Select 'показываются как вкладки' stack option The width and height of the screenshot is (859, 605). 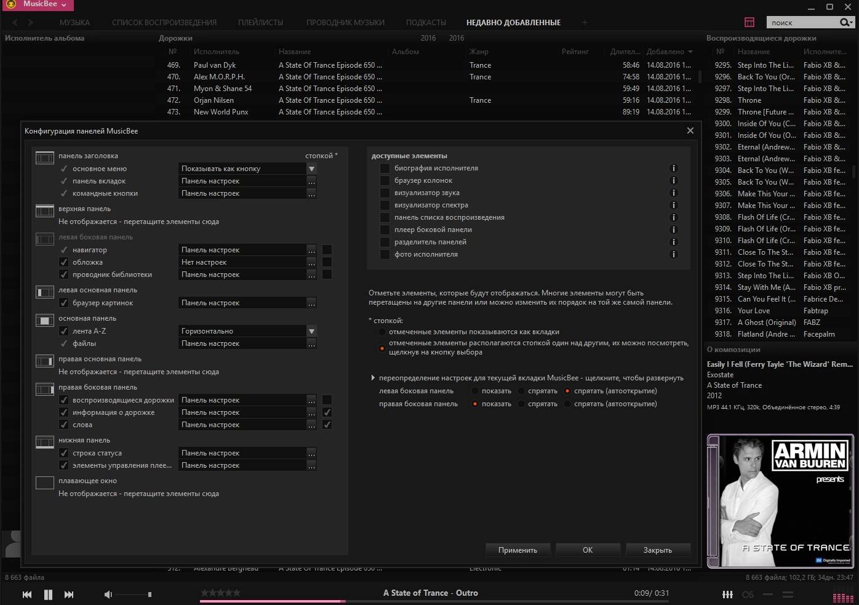pyautogui.click(x=382, y=332)
